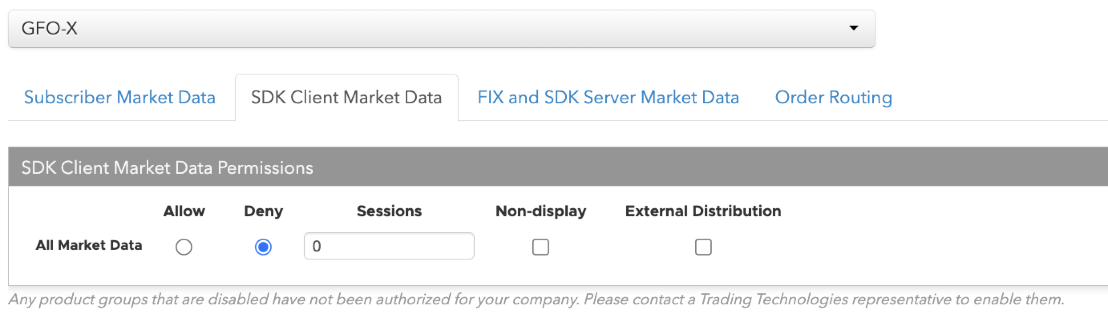
Task: Open FIX and SDK Server Market Data tab
Action: [x=608, y=97]
